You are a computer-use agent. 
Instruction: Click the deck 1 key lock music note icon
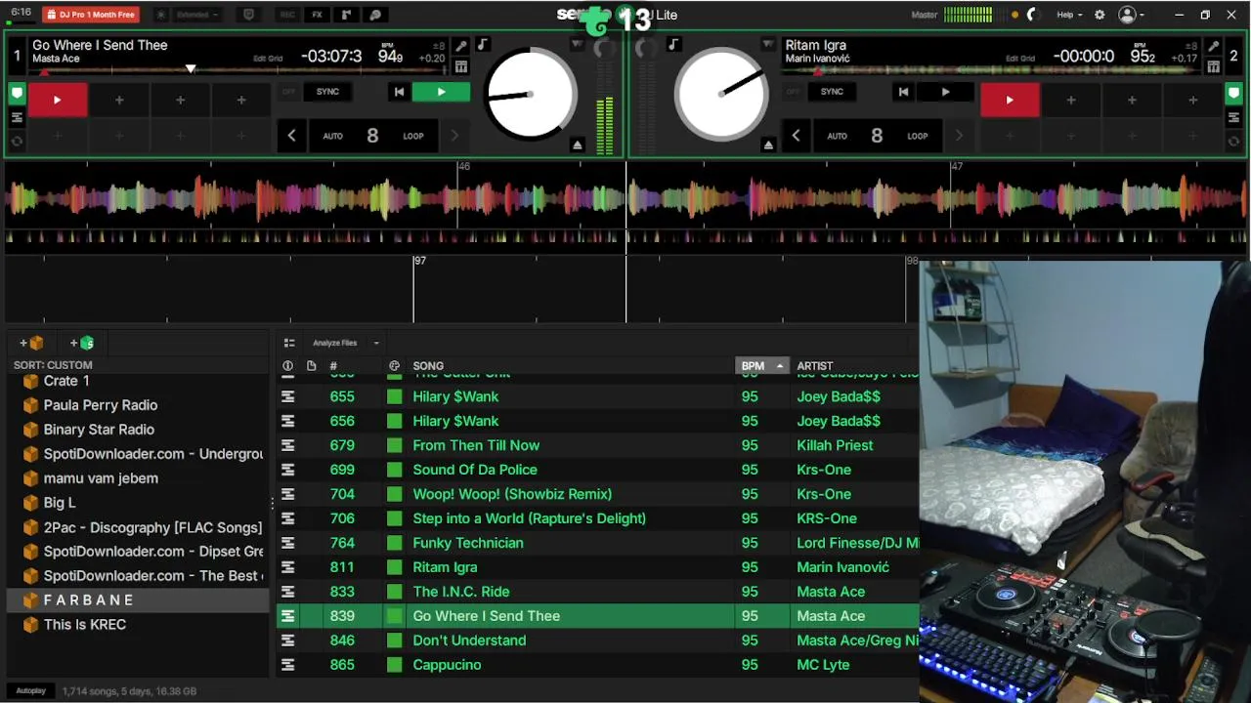(483, 45)
